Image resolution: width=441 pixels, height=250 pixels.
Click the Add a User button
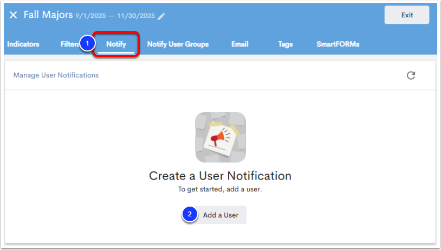(220, 215)
